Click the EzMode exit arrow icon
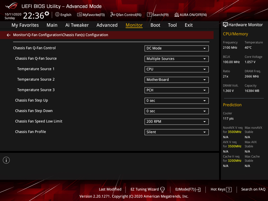The height and width of the screenshot is (201, 268). (198, 189)
